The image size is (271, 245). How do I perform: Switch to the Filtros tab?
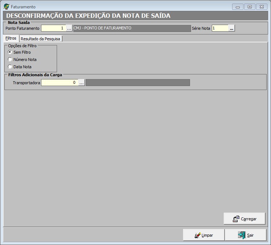coord(11,38)
